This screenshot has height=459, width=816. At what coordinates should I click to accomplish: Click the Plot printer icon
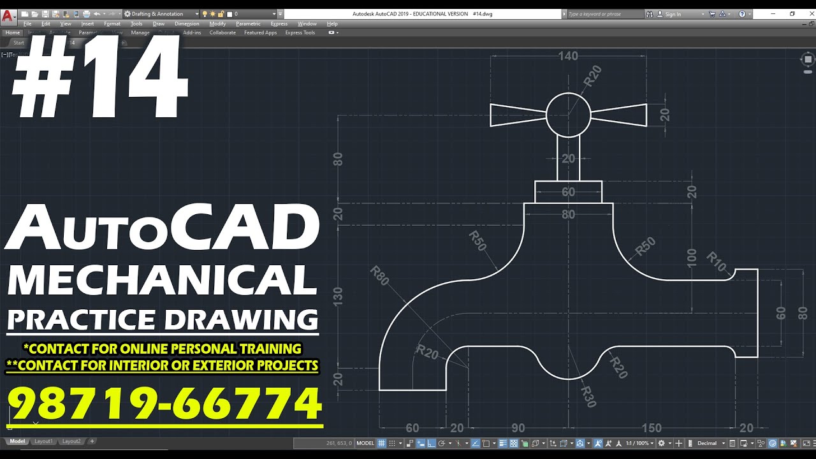tap(86, 14)
